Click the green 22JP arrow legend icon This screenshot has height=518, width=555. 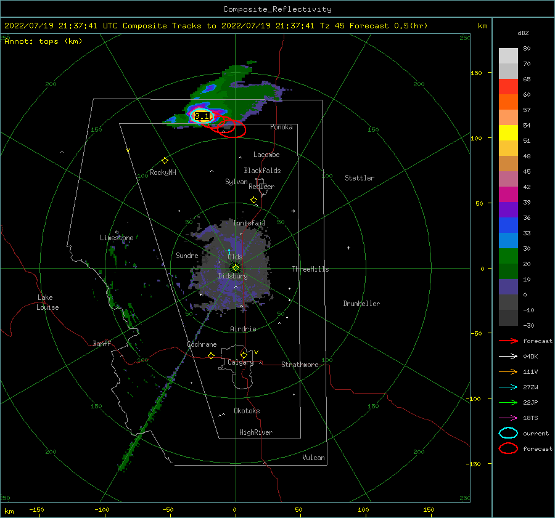(508, 402)
